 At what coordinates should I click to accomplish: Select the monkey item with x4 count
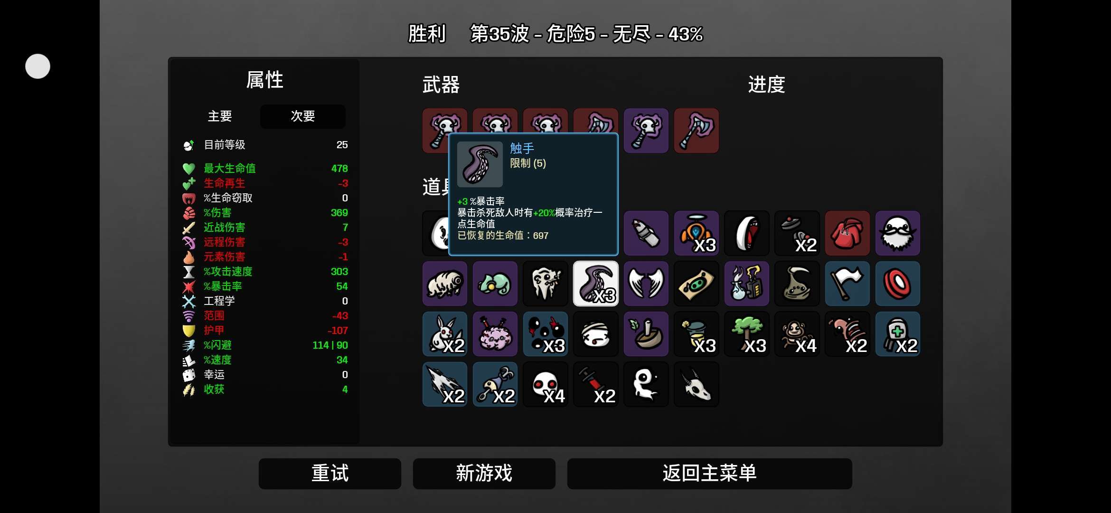pyautogui.click(x=797, y=334)
